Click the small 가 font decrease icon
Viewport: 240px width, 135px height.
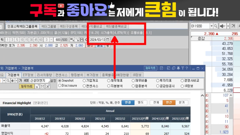[x=37, y=87]
